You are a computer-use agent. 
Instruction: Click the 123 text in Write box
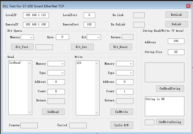(79, 63)
